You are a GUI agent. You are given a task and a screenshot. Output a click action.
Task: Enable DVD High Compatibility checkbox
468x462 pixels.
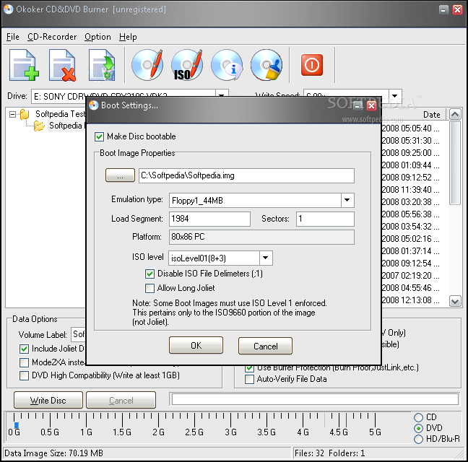(x=24, y=375)
